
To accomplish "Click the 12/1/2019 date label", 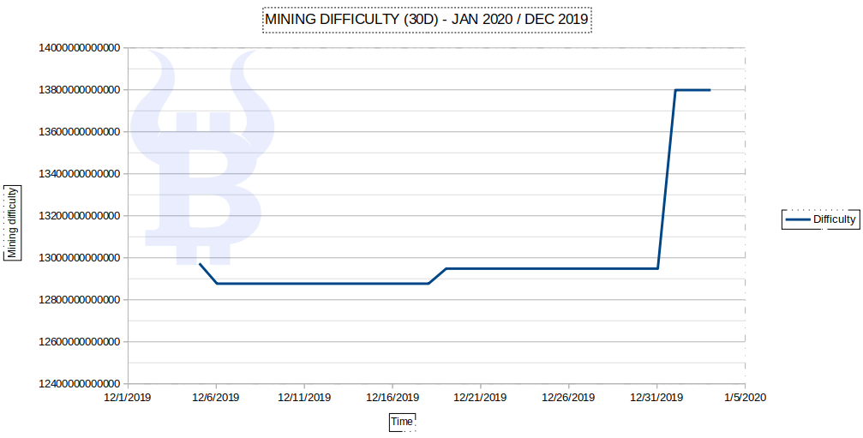I will (x=128, y=397).
